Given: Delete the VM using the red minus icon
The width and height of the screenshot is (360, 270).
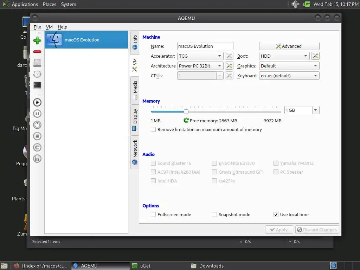Looking at the screenshot, I should coord(37,52).
